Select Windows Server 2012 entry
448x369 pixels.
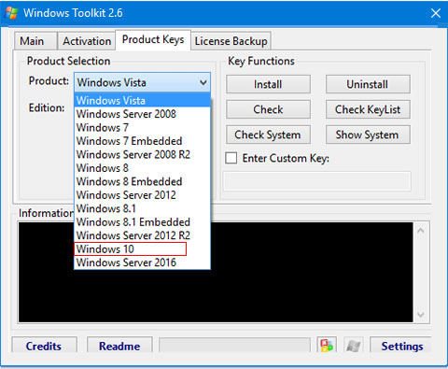pos(143,195)
